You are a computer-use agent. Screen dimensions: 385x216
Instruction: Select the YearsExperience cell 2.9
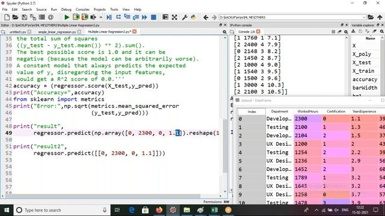pos(364,161)
